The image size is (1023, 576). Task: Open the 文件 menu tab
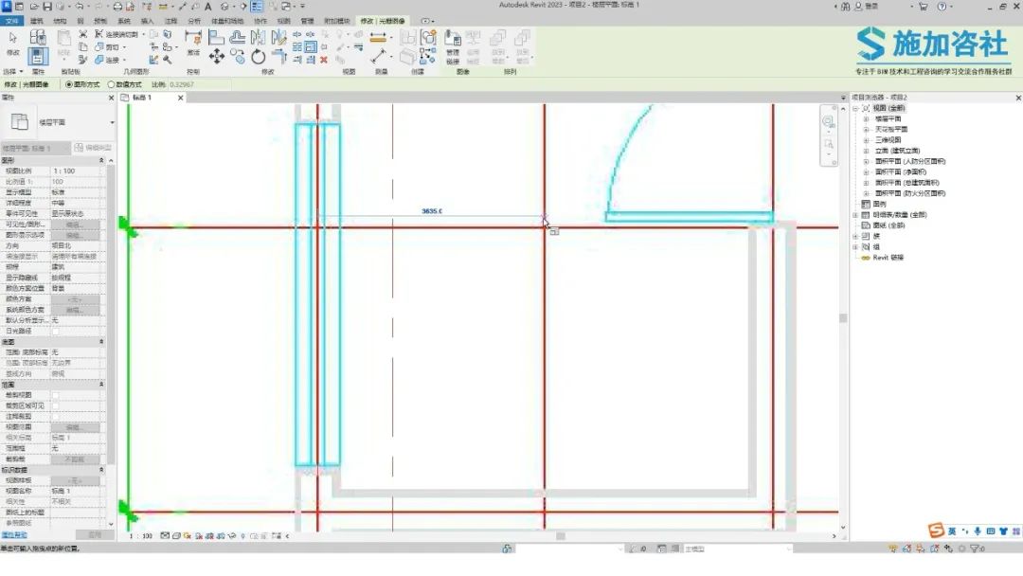pyautogui.click(x=11, y=21)
